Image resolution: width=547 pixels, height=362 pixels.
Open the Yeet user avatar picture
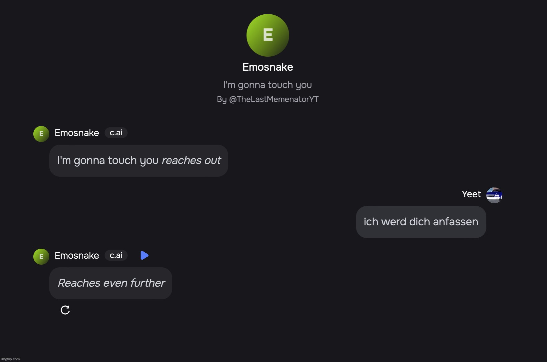tap(494, 195)
